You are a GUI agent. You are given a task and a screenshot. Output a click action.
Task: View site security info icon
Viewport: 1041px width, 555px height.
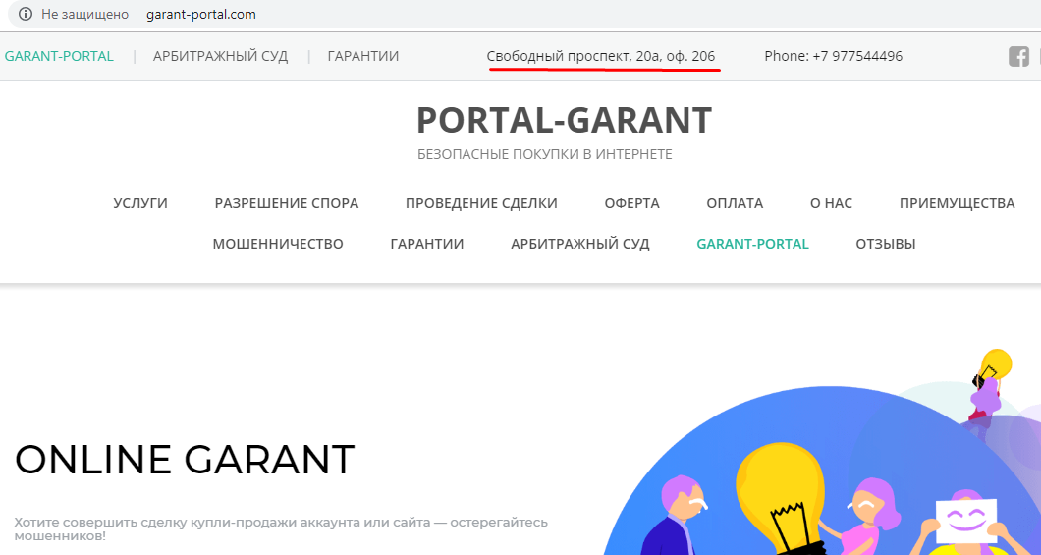pyautogui.click(x=26, y=14)
